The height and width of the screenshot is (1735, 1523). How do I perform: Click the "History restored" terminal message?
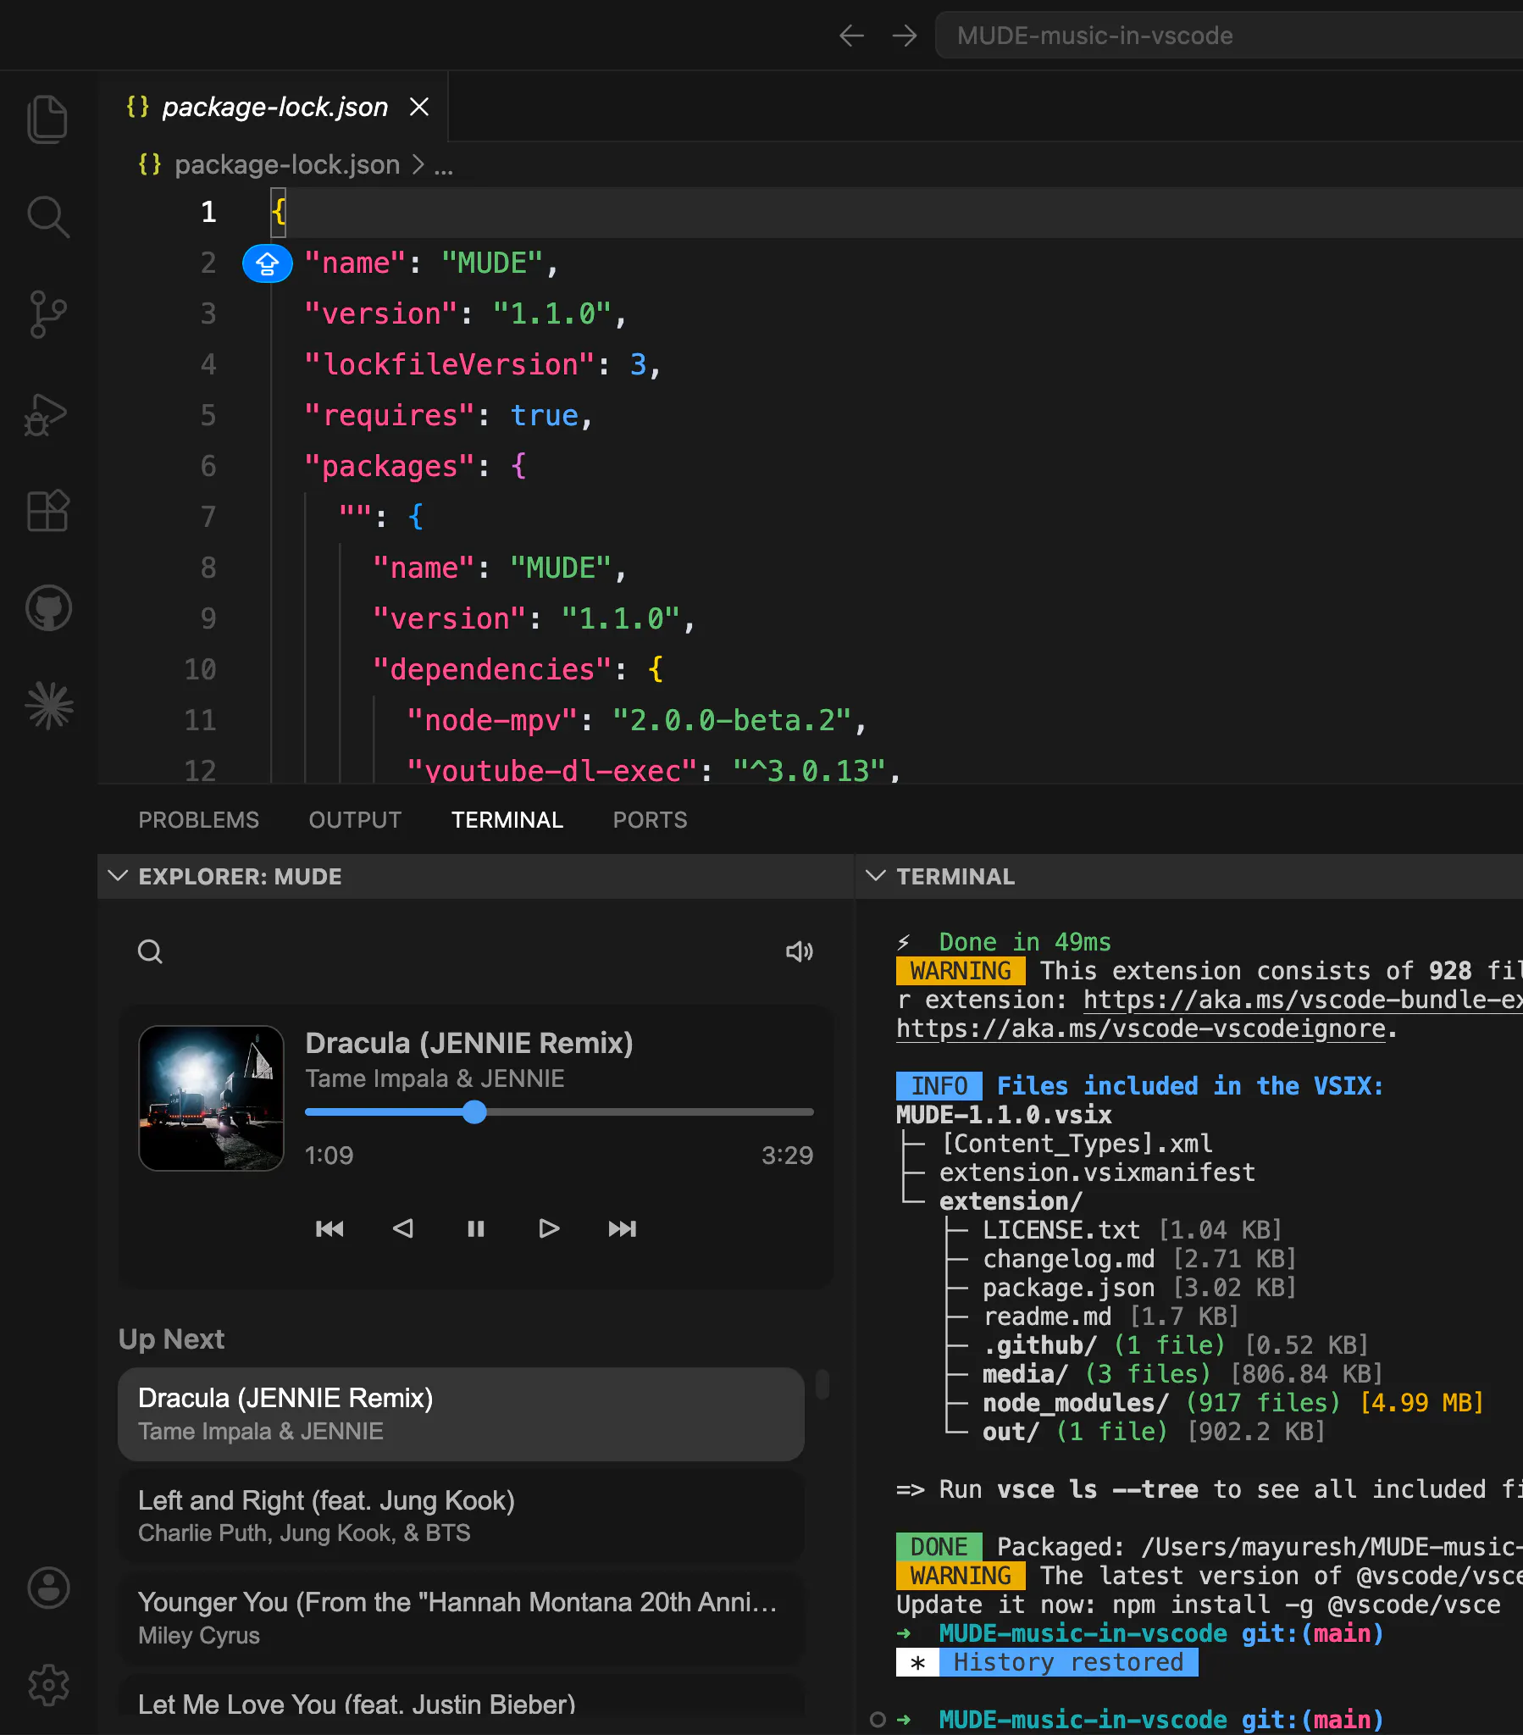click(x=1068, y=1662)
